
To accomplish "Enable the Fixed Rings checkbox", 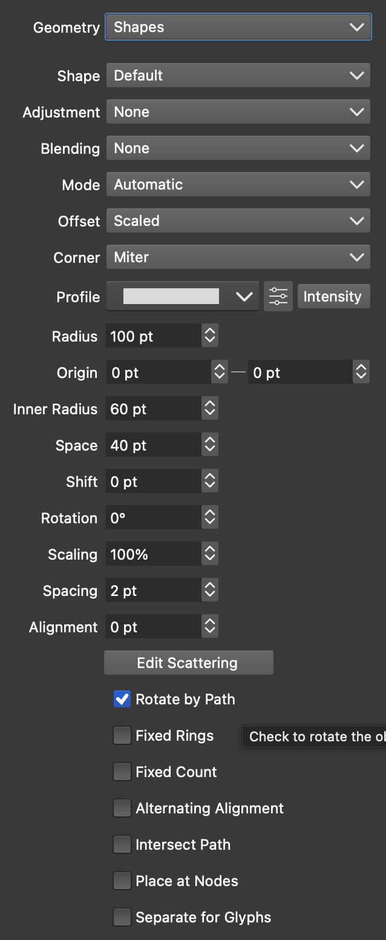I will [122, 736].
